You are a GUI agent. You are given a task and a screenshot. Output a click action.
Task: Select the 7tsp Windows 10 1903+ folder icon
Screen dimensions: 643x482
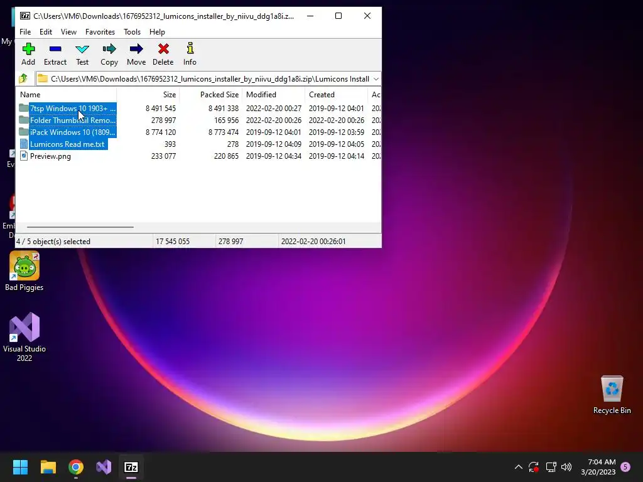tap(23, 108)
